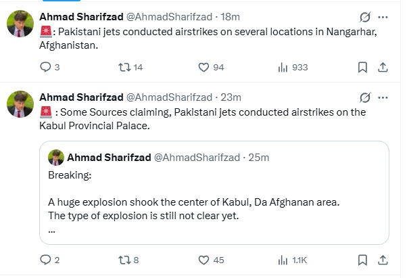Reply to the Nangarhar airstrikes tweet
407x278 pixels.
tap(46, 67)
